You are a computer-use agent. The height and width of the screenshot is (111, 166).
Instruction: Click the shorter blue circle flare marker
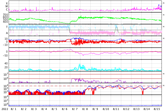tap(161, 6)
